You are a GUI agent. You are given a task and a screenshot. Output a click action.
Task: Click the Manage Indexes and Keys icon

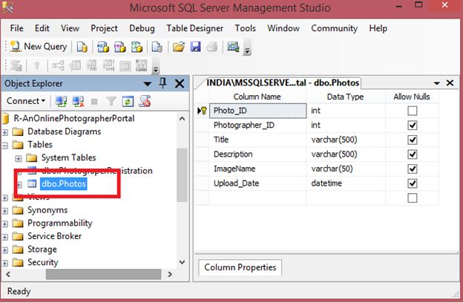75,65
